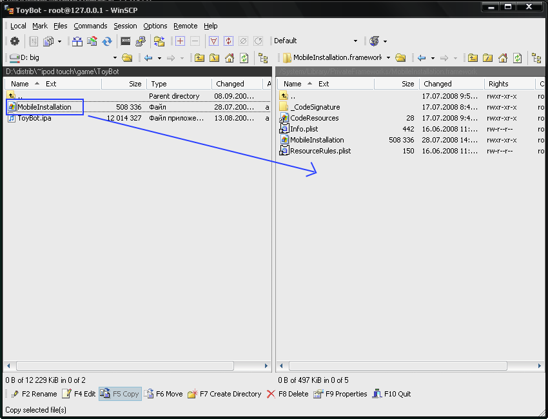Open the console terminal icon
The height and width of the screenshot is (419, 548).
(126, 41)
